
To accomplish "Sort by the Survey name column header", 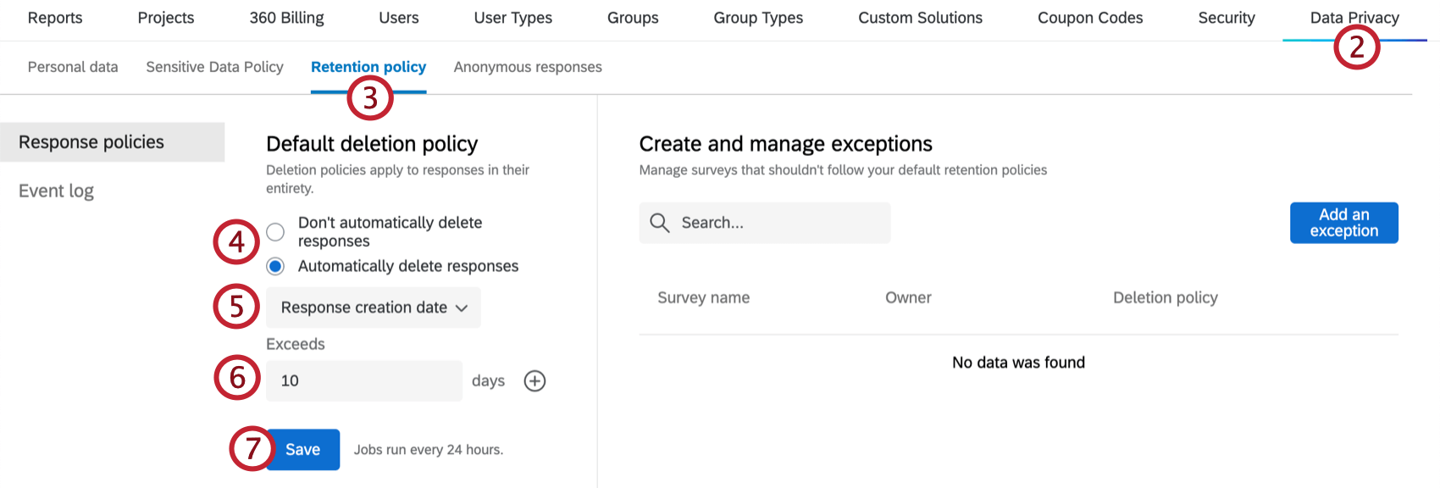I will (x=703, y=297).
